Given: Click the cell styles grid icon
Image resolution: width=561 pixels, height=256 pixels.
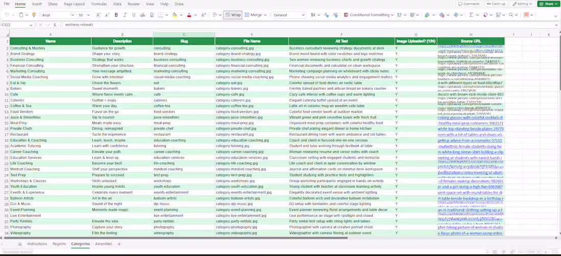Looking at the screenshot, I should [x=399, y=15].
